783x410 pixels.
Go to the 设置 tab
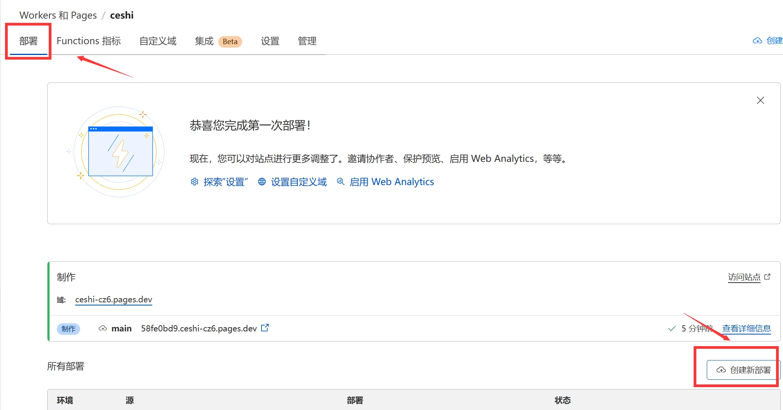point(270,41)
